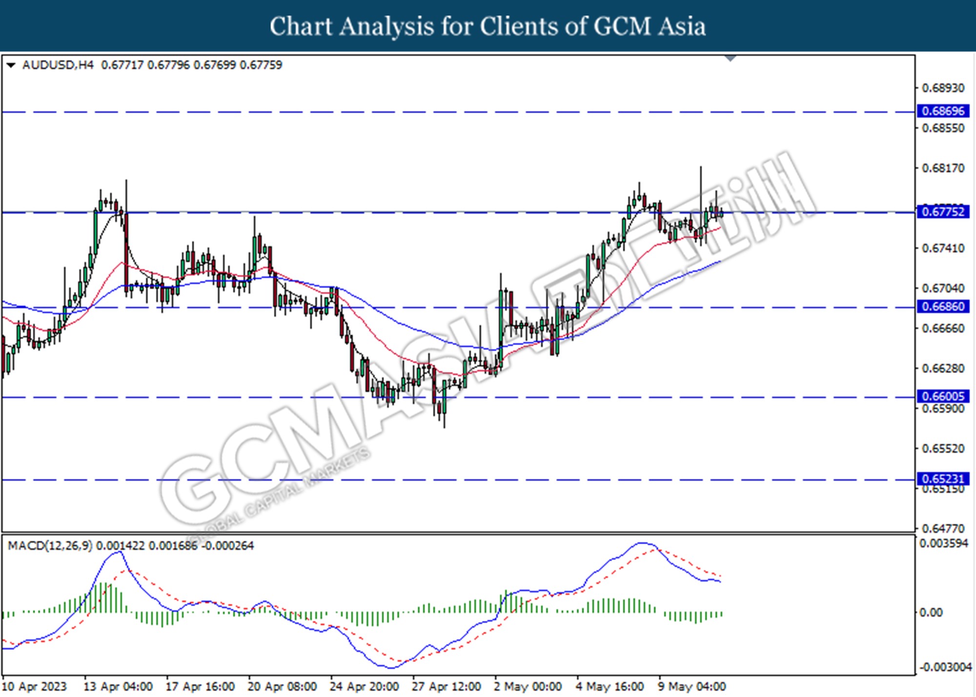Select the 0.65231 support price label
976x697 pixels.
pyautogui.click(x=943, y=479)
